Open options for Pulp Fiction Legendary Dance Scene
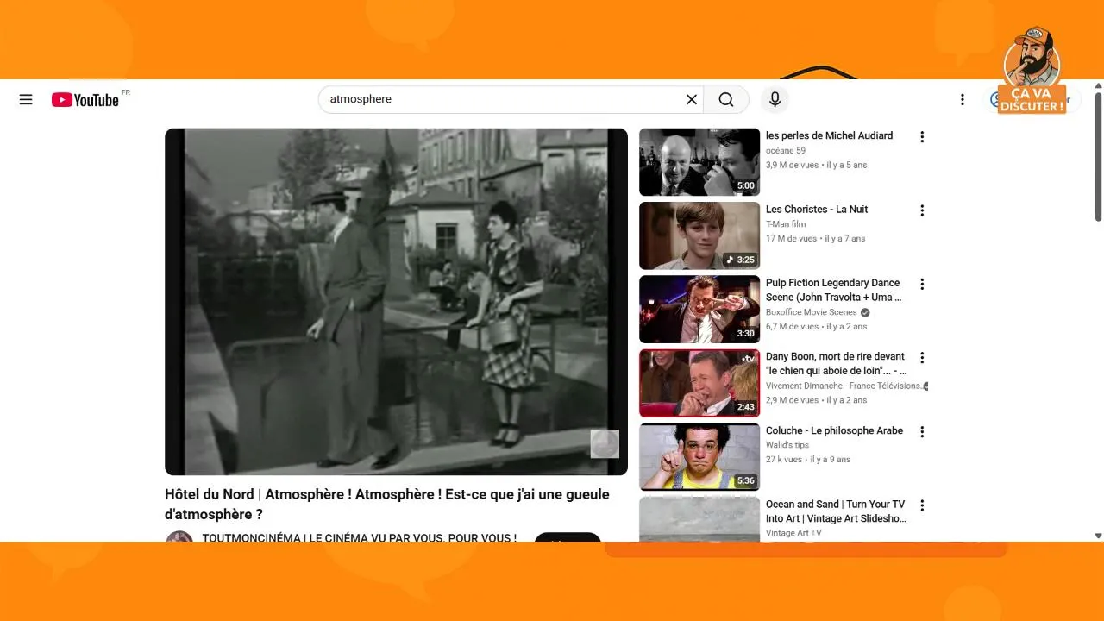1104x621 pixels. coord(922,284)
